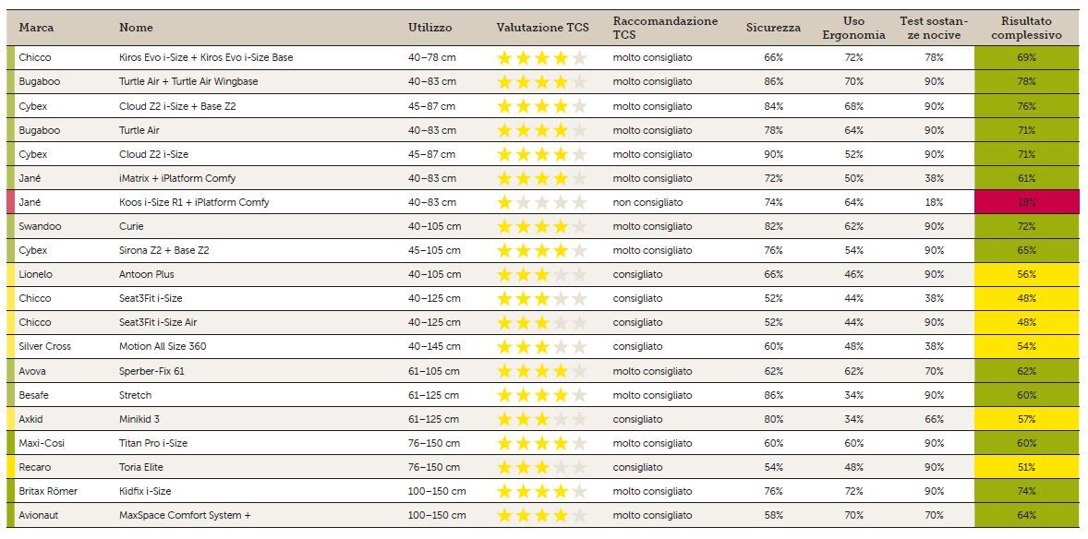Click the three-star rating for Lionelo Antoon Plus

pos(542,275)
